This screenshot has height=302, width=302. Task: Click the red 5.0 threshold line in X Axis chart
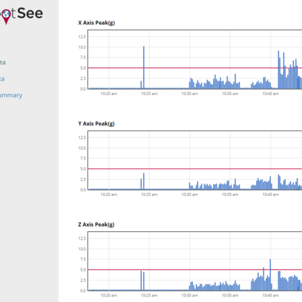tap(195, 68)
